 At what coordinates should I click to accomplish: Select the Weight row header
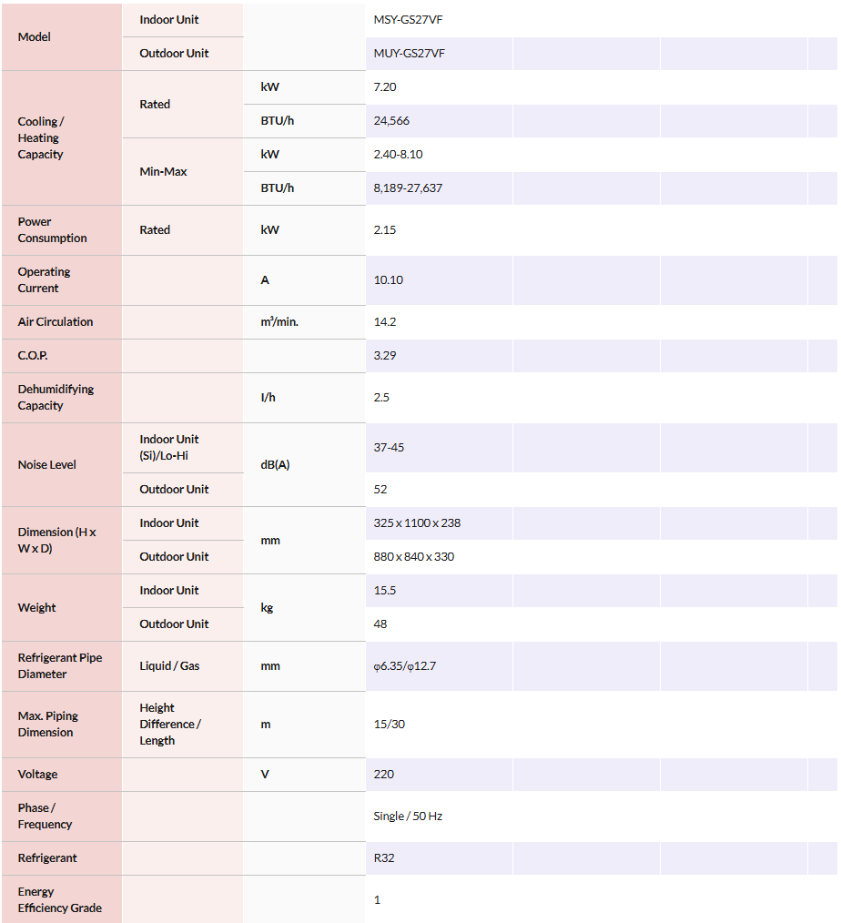(x=36, y=607)
